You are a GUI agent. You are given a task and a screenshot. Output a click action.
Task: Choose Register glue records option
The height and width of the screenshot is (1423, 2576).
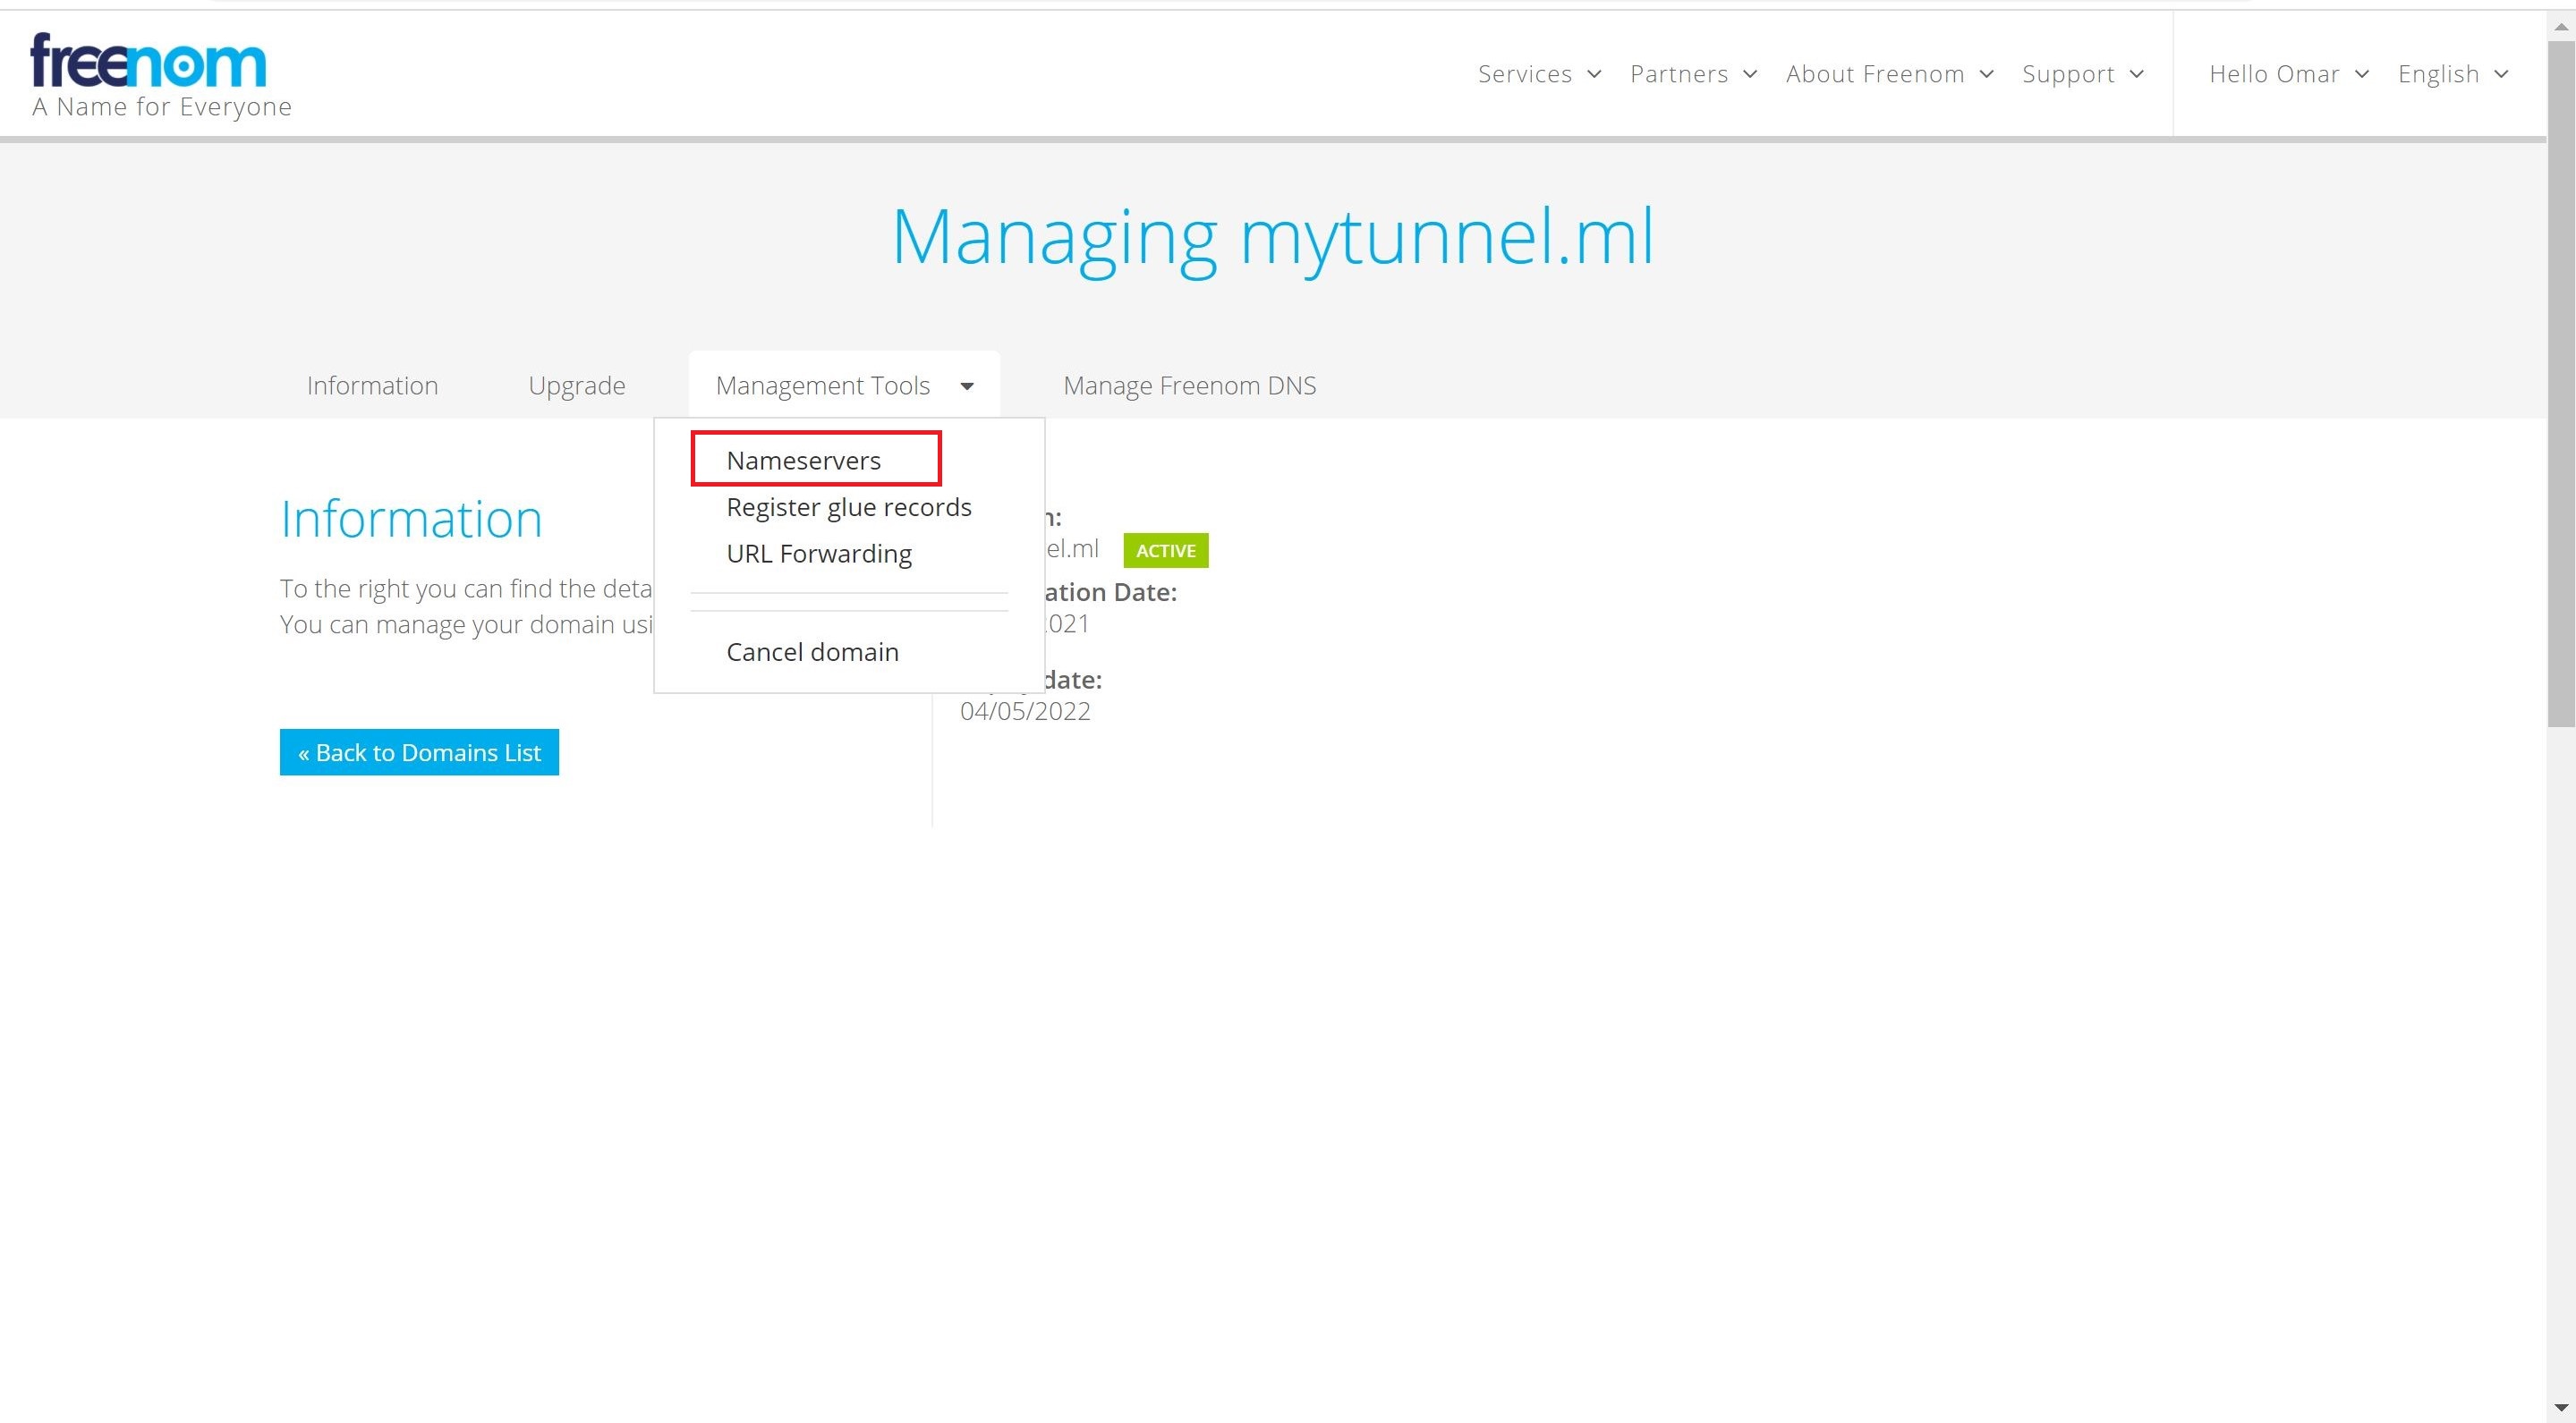coord(848,508)
